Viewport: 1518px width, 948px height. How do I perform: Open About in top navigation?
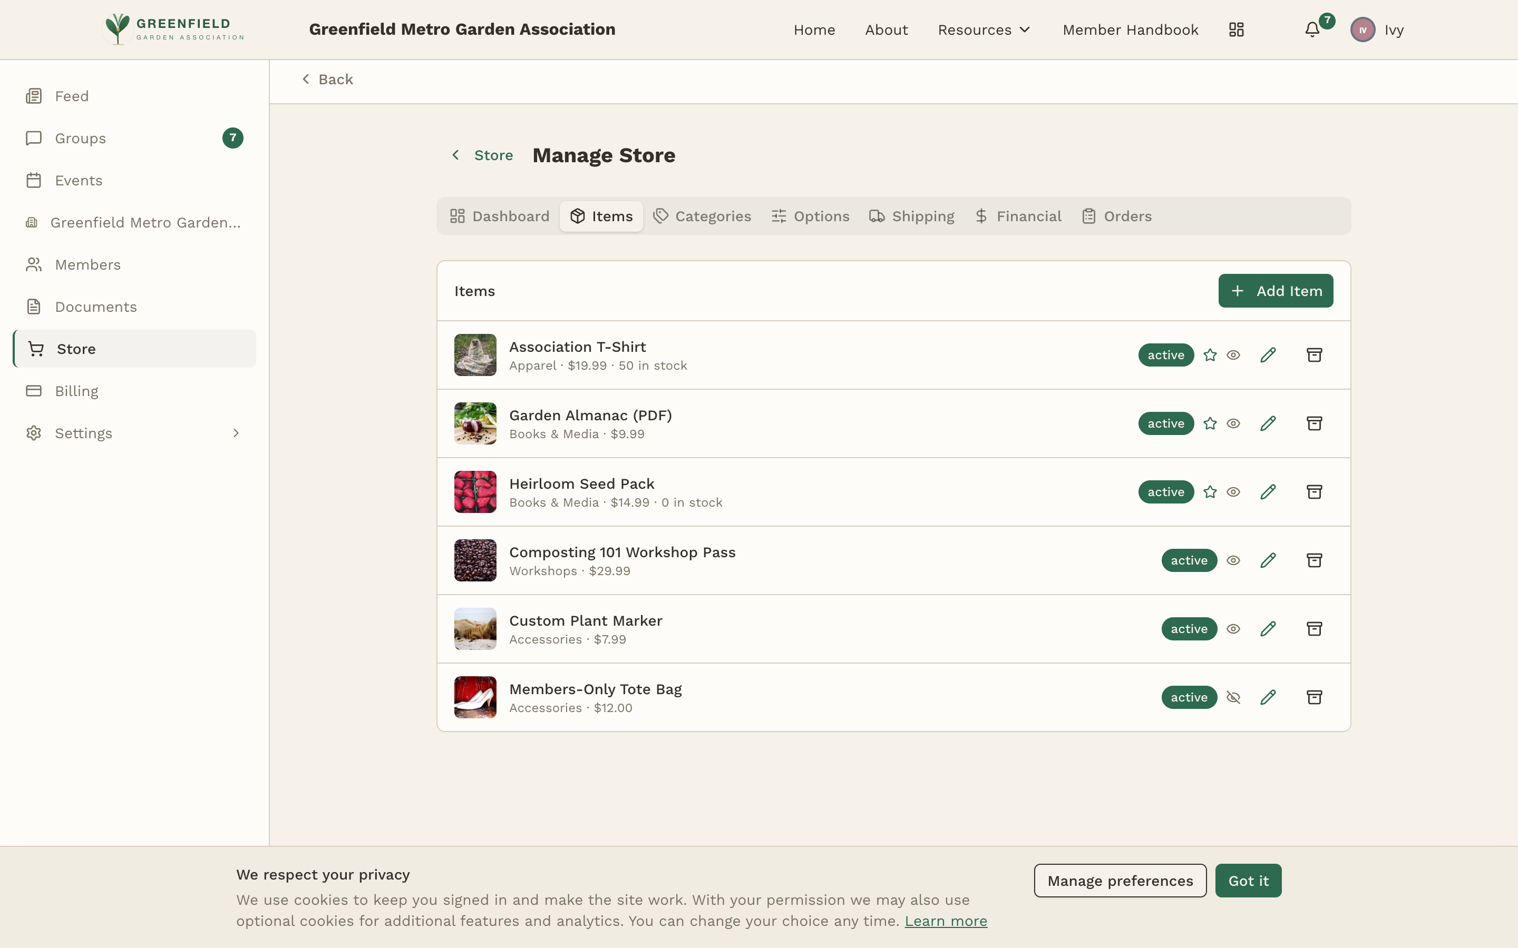click(x=887, y=29)
